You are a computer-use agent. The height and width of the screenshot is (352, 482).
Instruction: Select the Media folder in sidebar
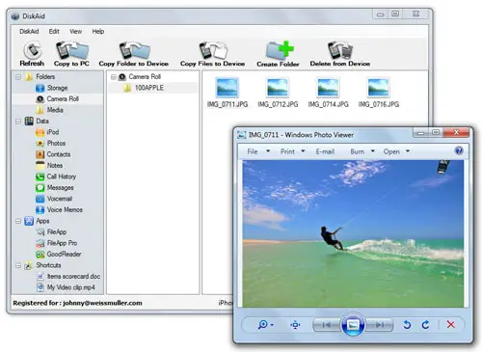pos(49,110)
